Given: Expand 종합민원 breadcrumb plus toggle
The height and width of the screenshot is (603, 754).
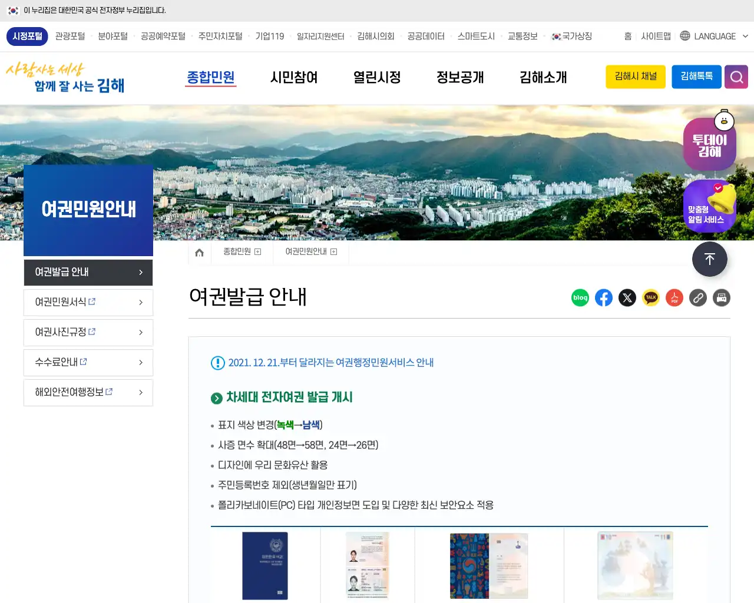Looking at the screenshot, I should [257, 252].
